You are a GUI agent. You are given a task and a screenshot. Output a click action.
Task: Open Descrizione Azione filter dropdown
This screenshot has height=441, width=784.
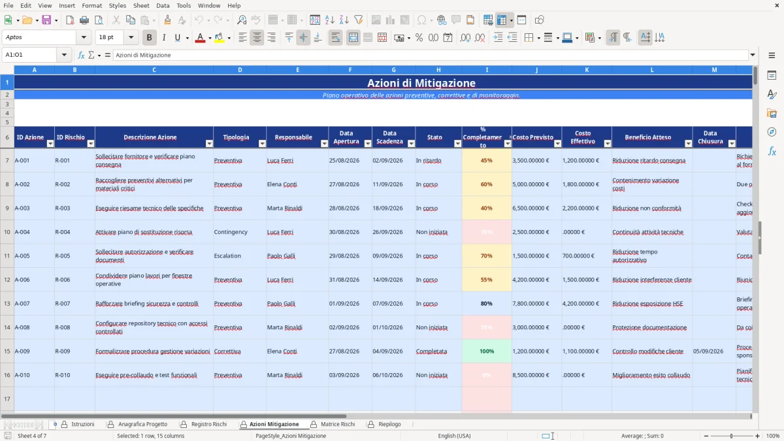click(x=209, y=143)
